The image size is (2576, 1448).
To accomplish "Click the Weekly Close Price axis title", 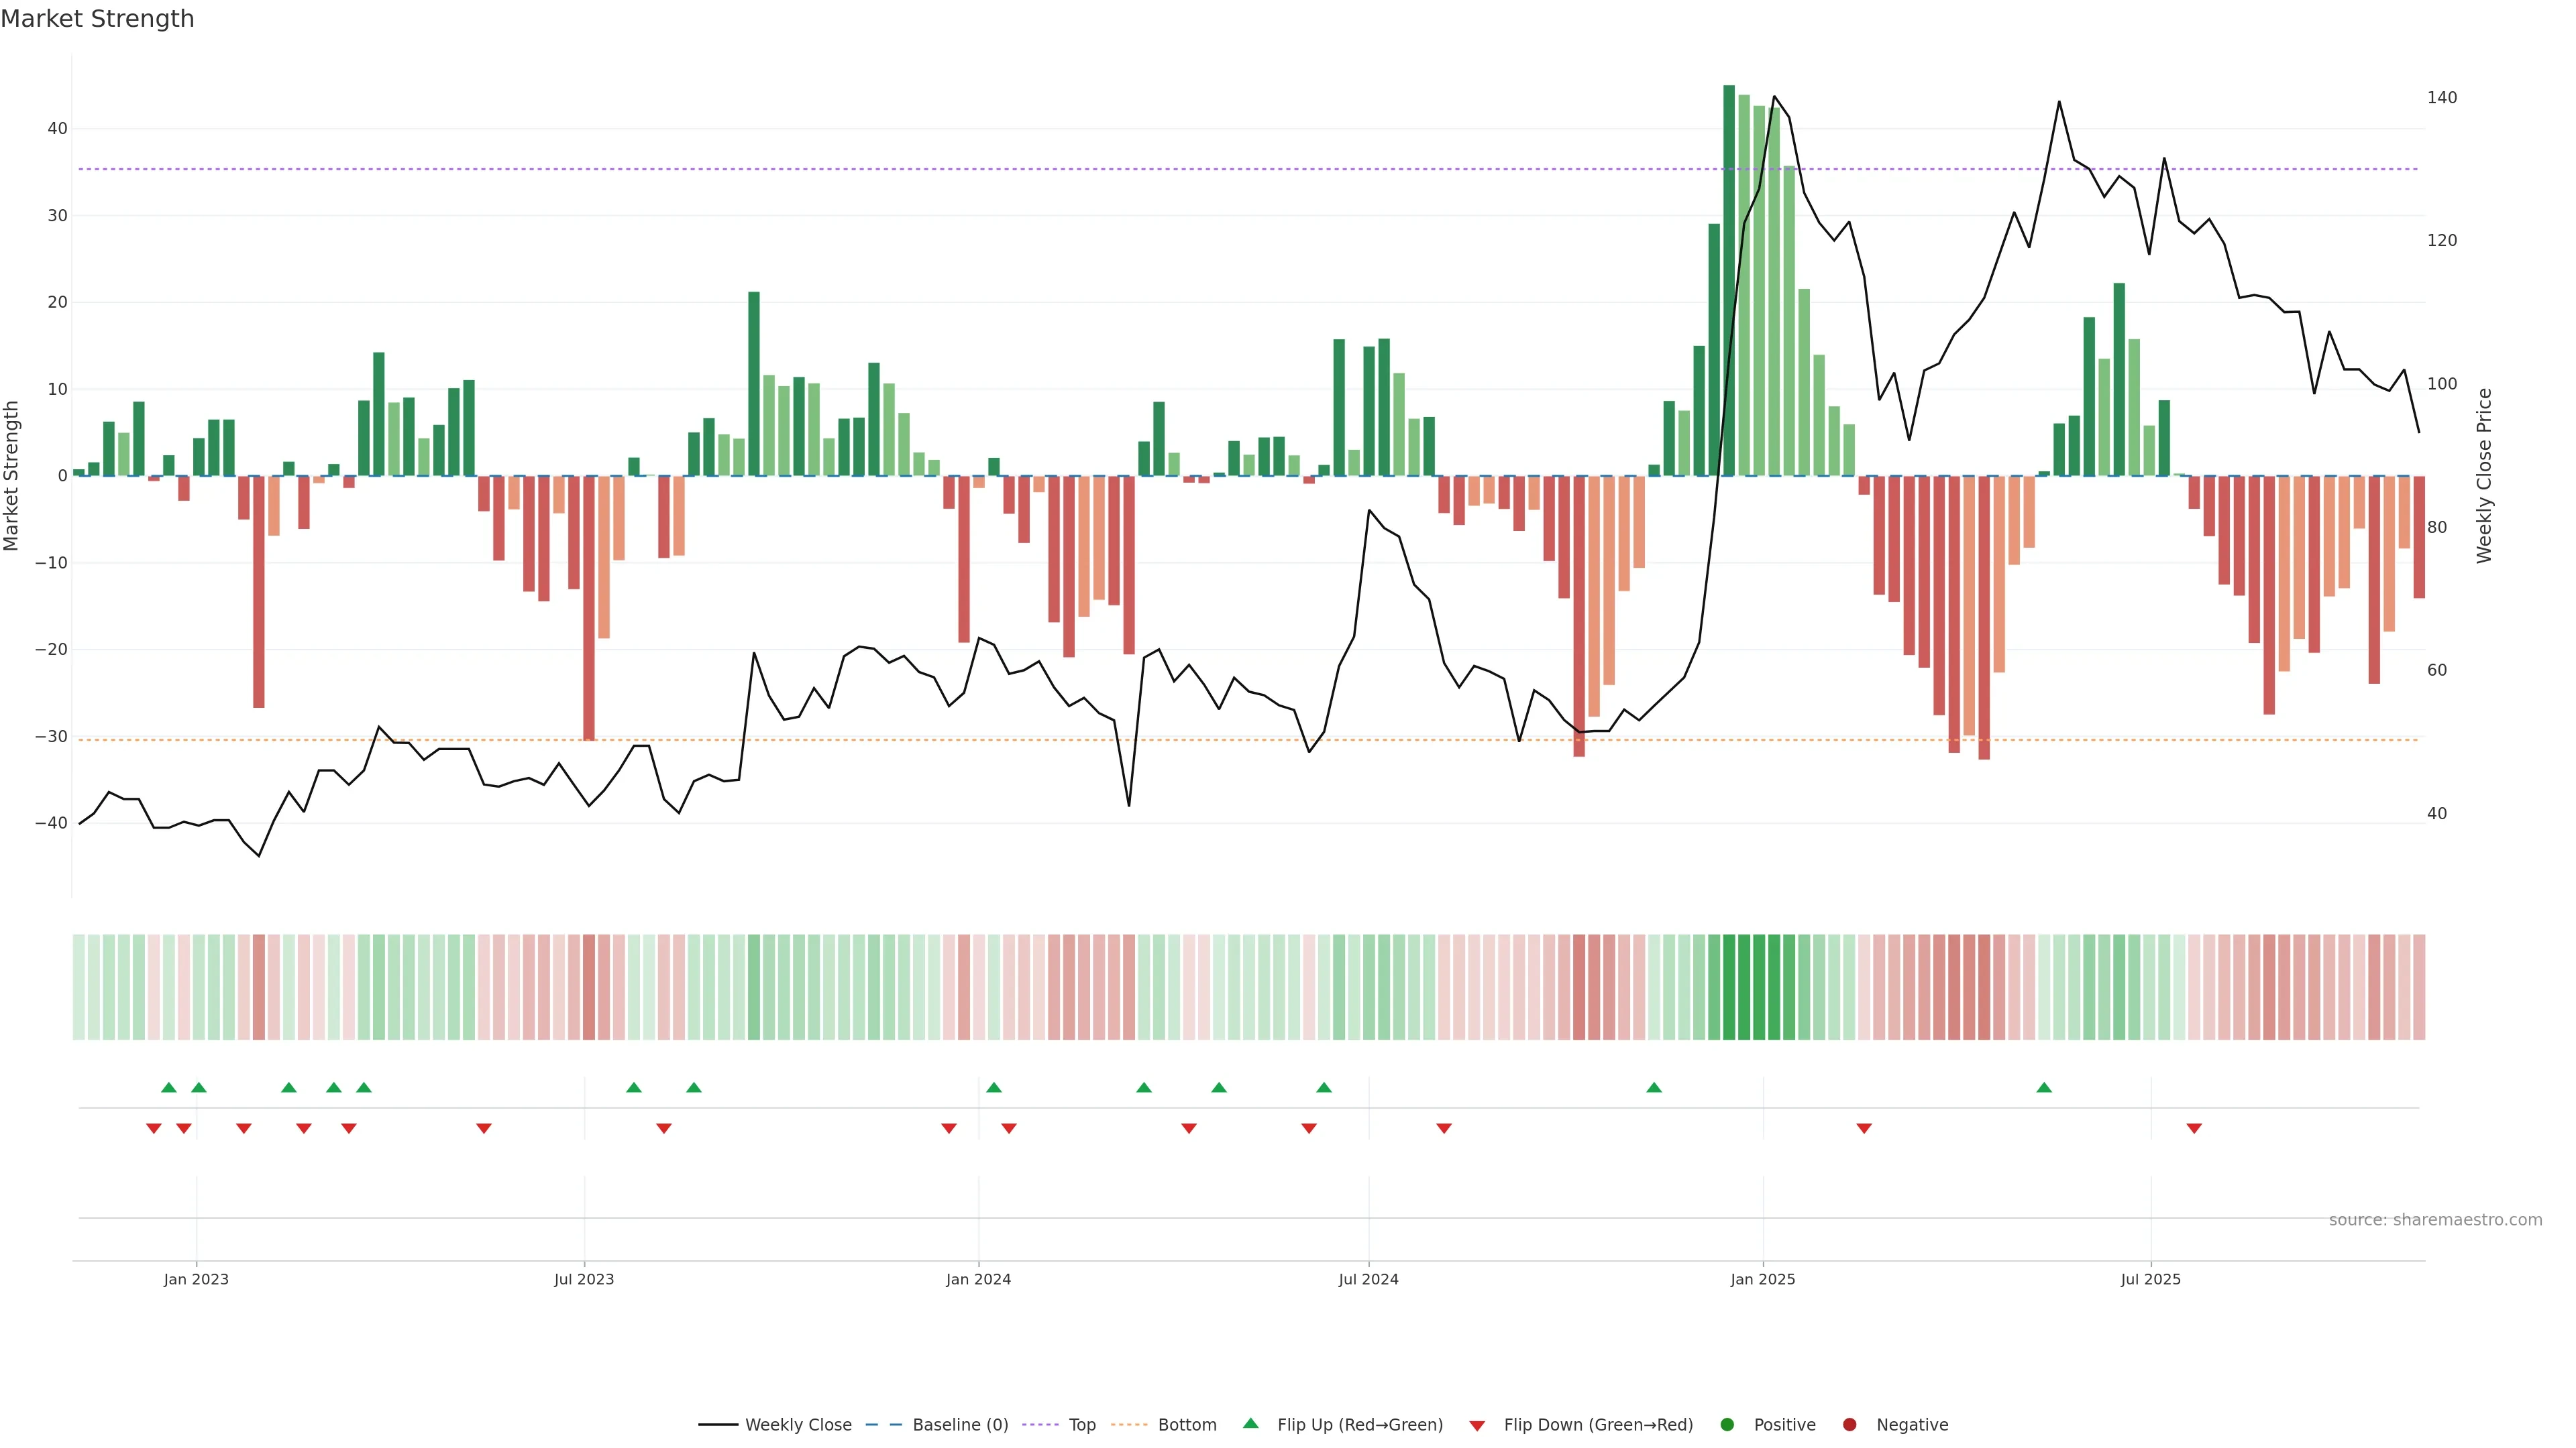I will tap(2484, 476).
